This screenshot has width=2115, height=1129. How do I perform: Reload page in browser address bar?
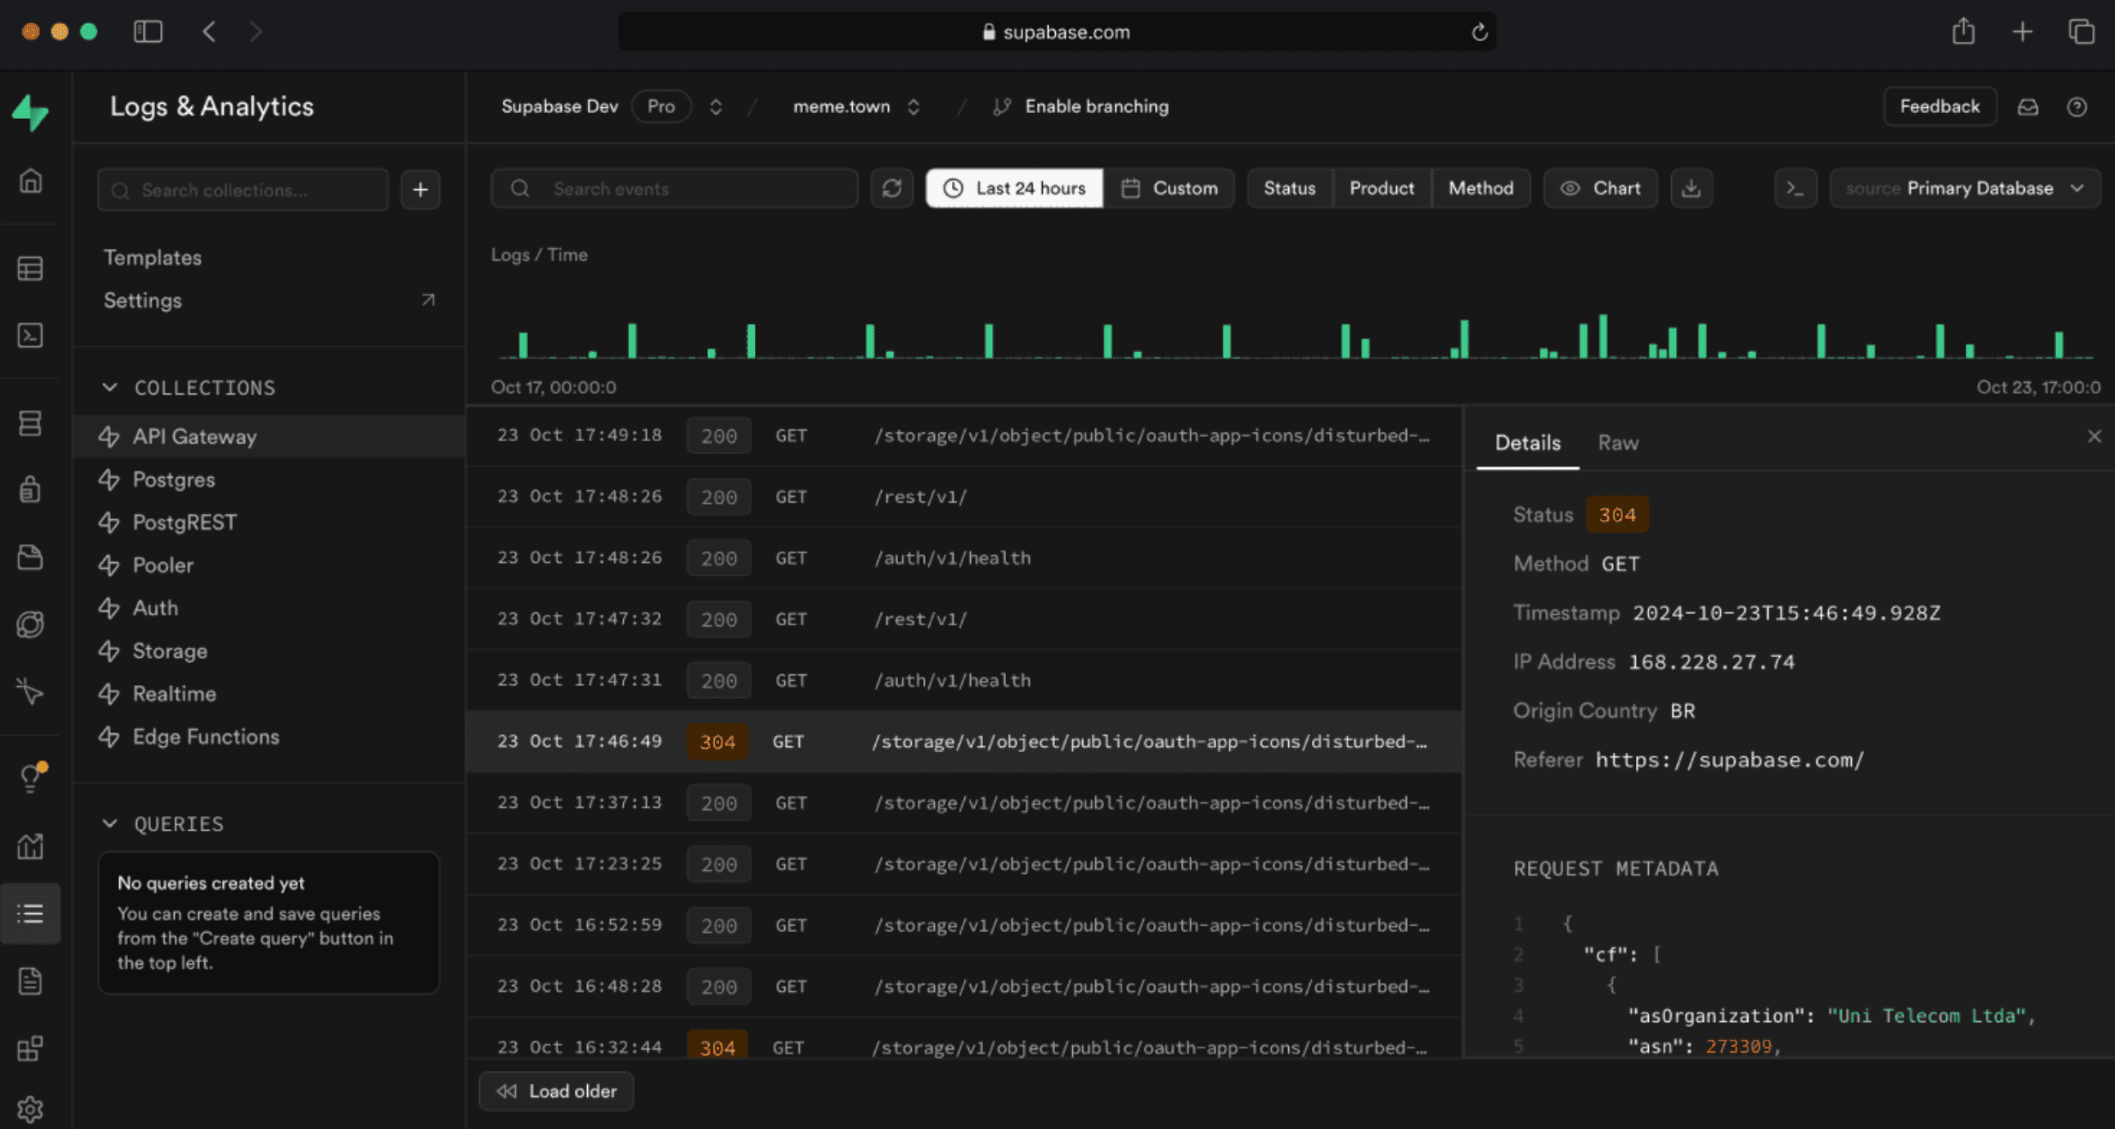point(1479,33)
